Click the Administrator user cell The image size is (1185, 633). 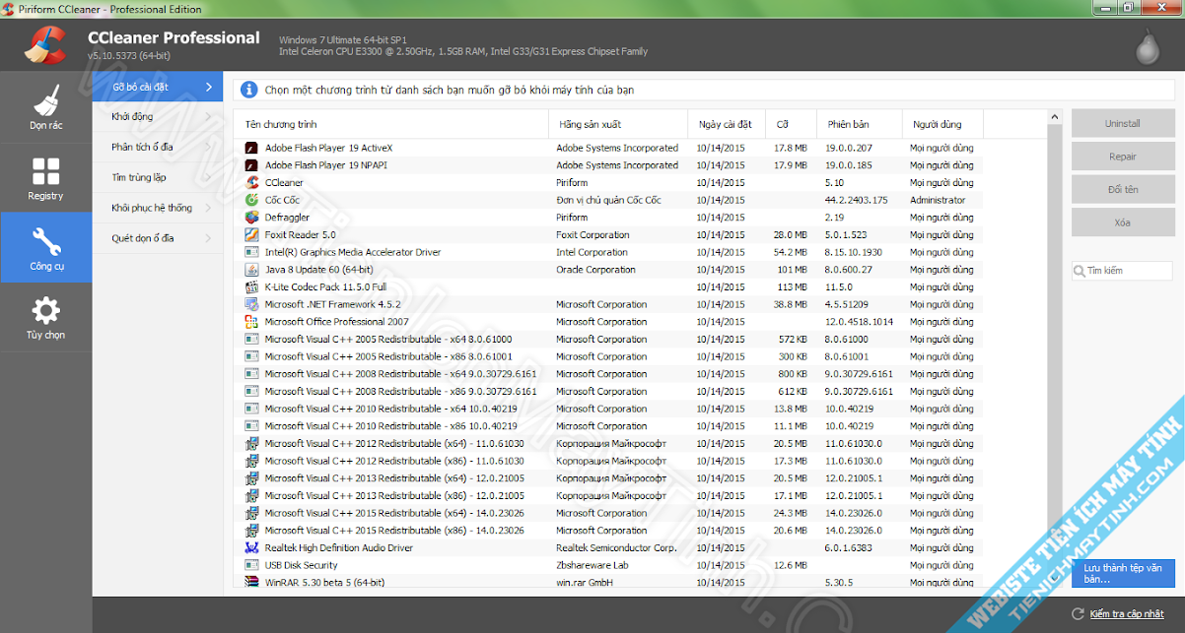coord(939,200)
